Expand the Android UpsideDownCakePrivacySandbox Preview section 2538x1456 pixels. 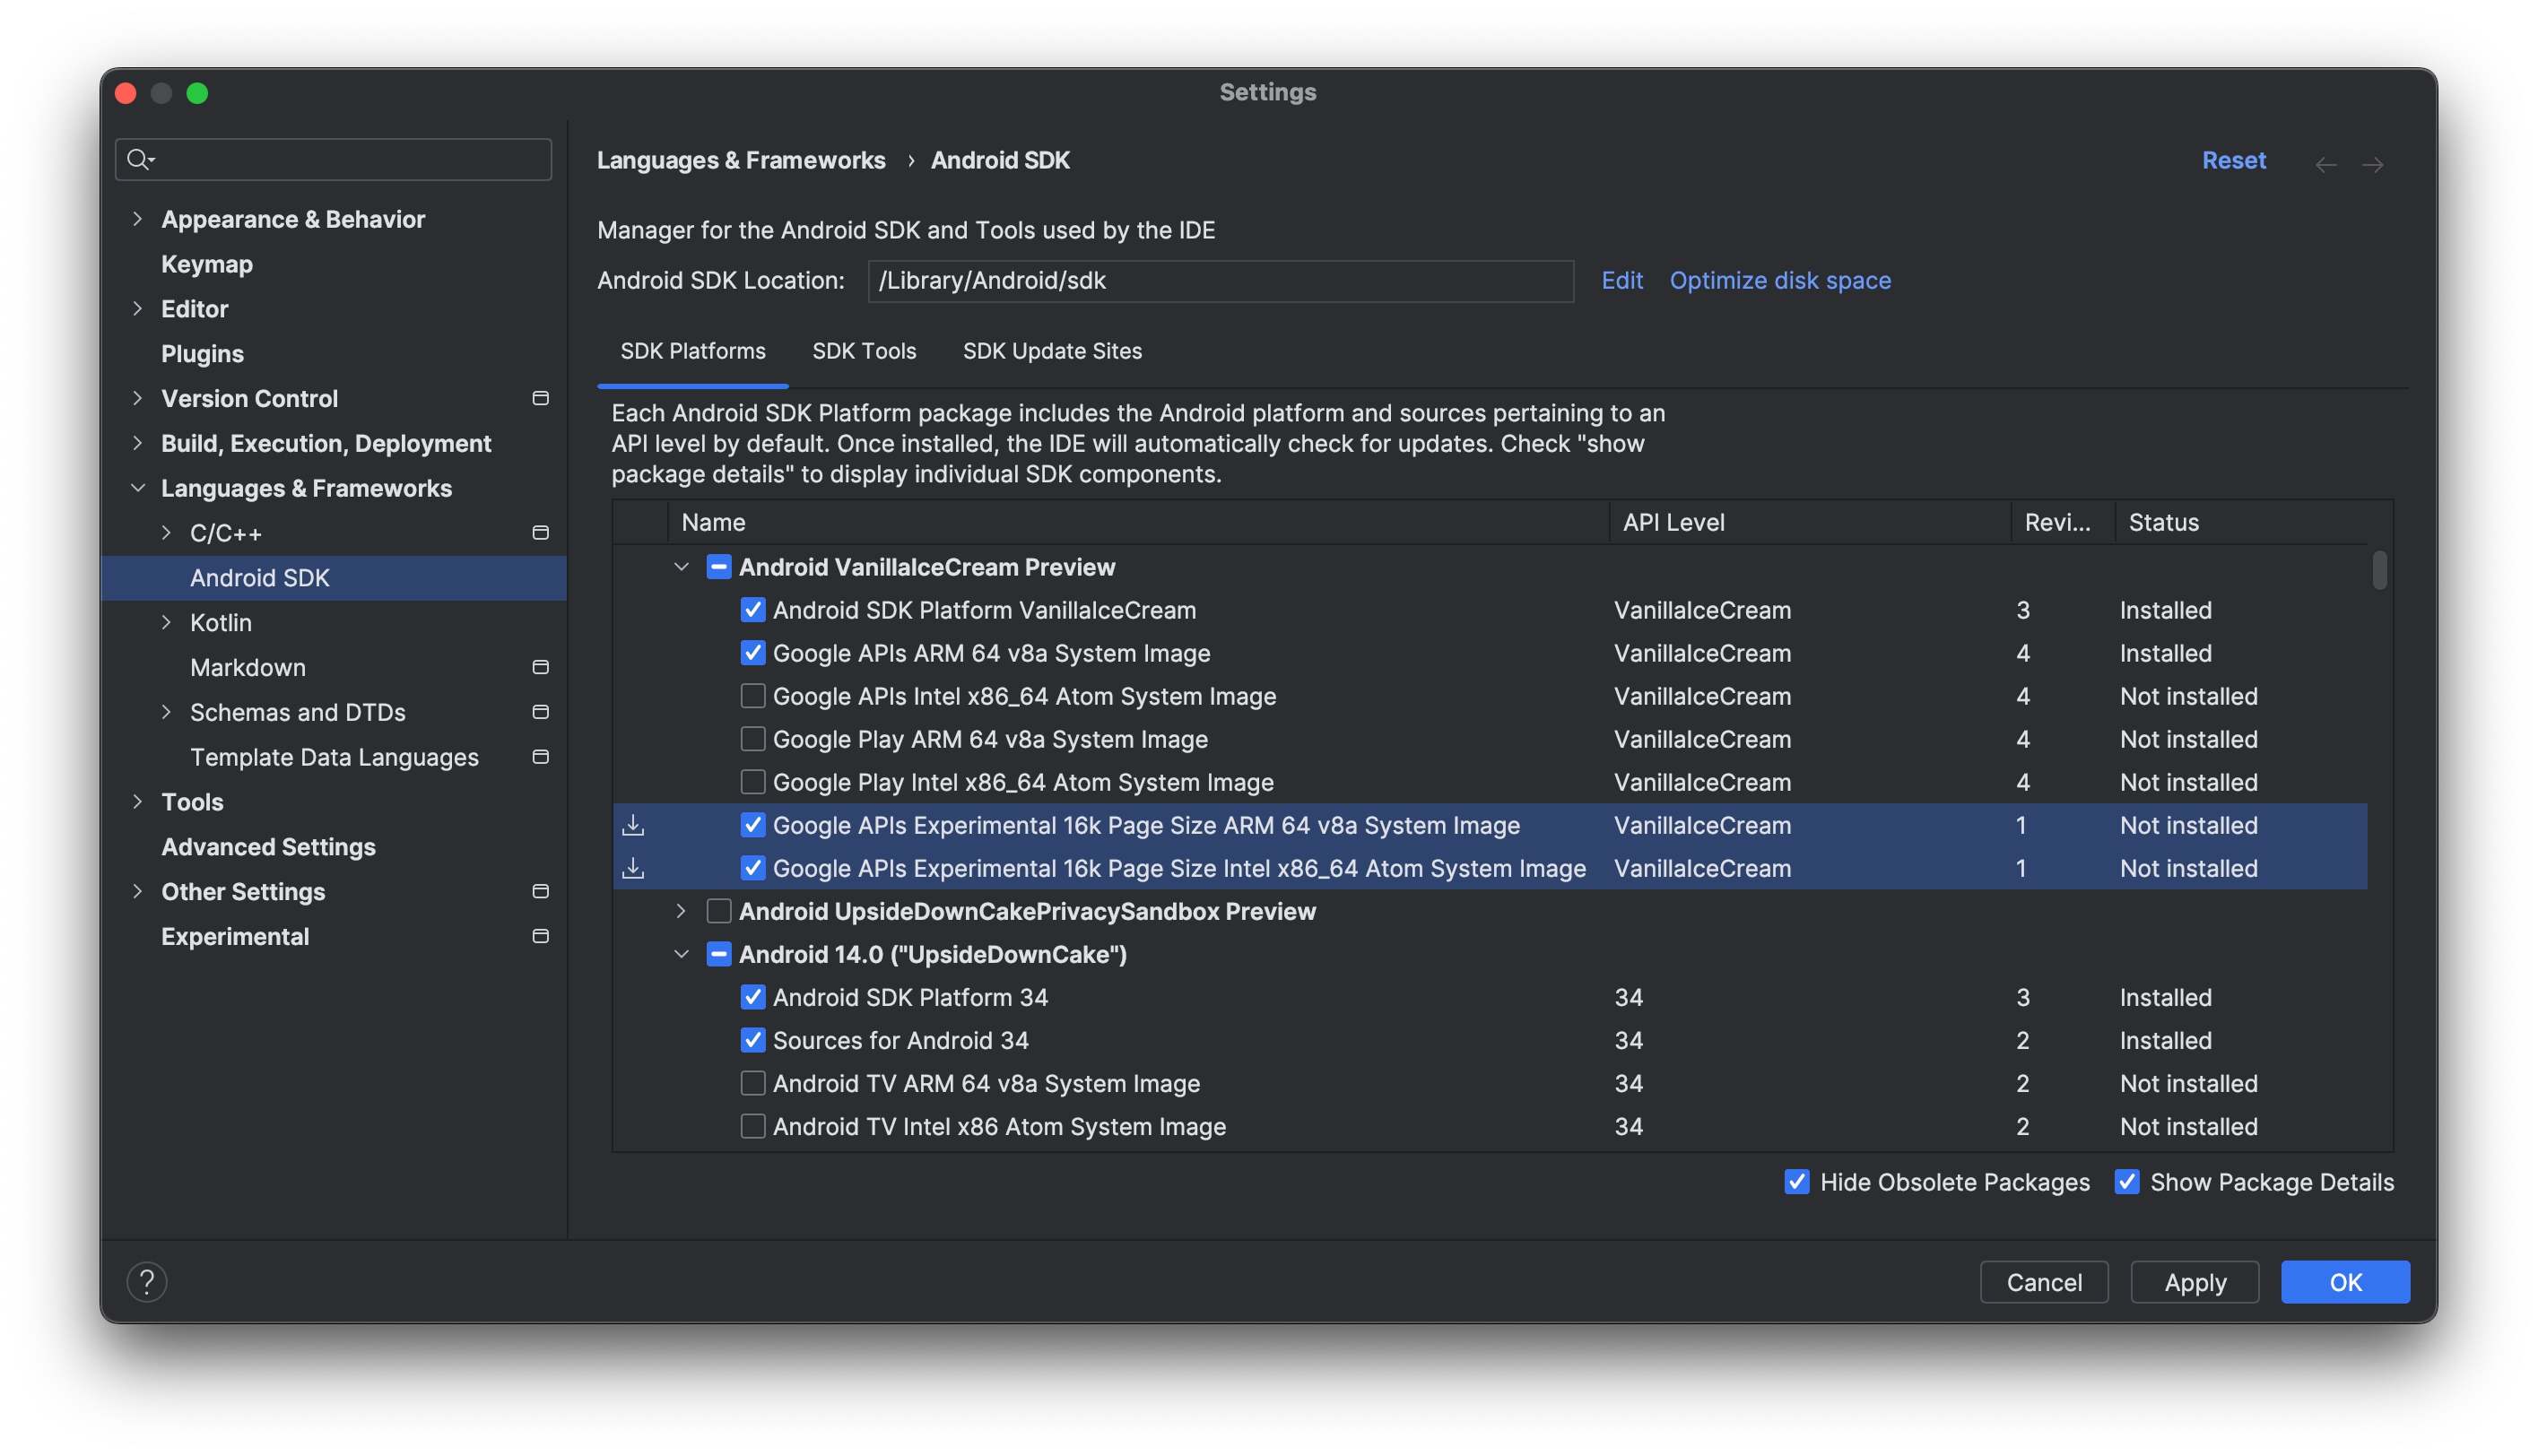(x=682, y=909)
